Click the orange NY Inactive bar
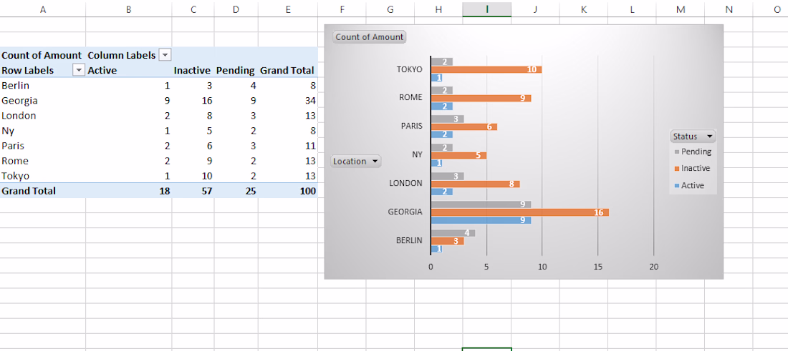788x351 pixels. pyautogui.click(x=458, y=155)
